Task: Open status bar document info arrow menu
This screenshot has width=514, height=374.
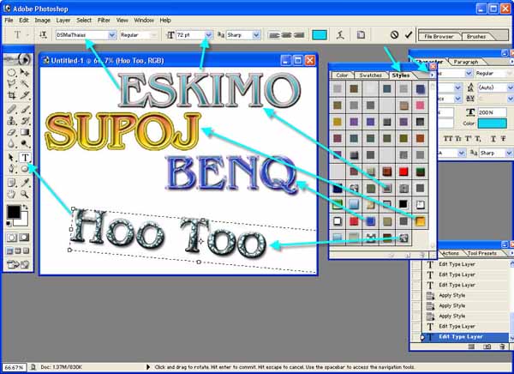Action: [148, 367]
